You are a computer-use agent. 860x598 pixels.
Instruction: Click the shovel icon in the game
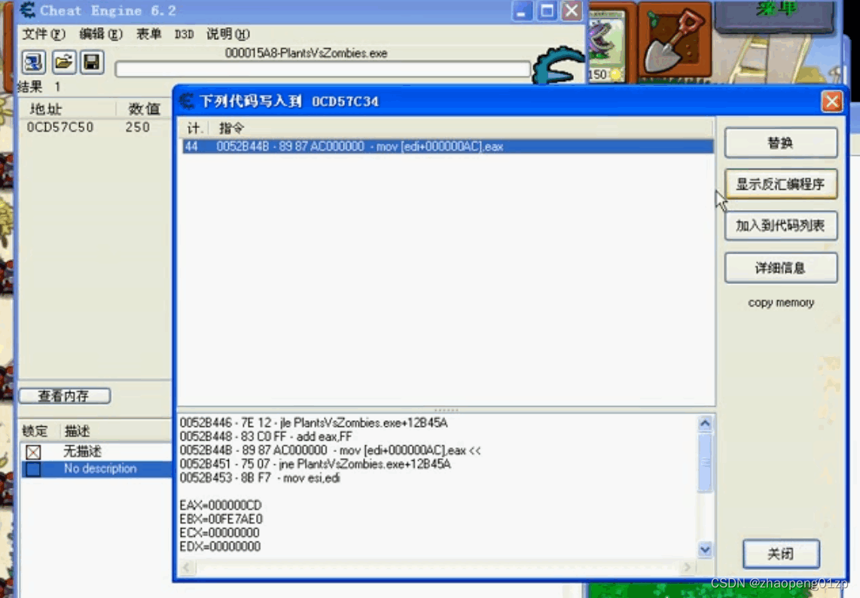point(675,41)
